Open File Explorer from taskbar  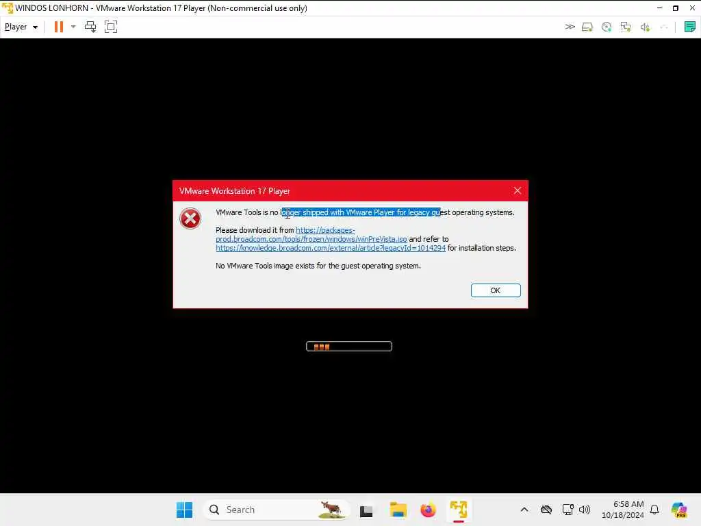(398, 510)
